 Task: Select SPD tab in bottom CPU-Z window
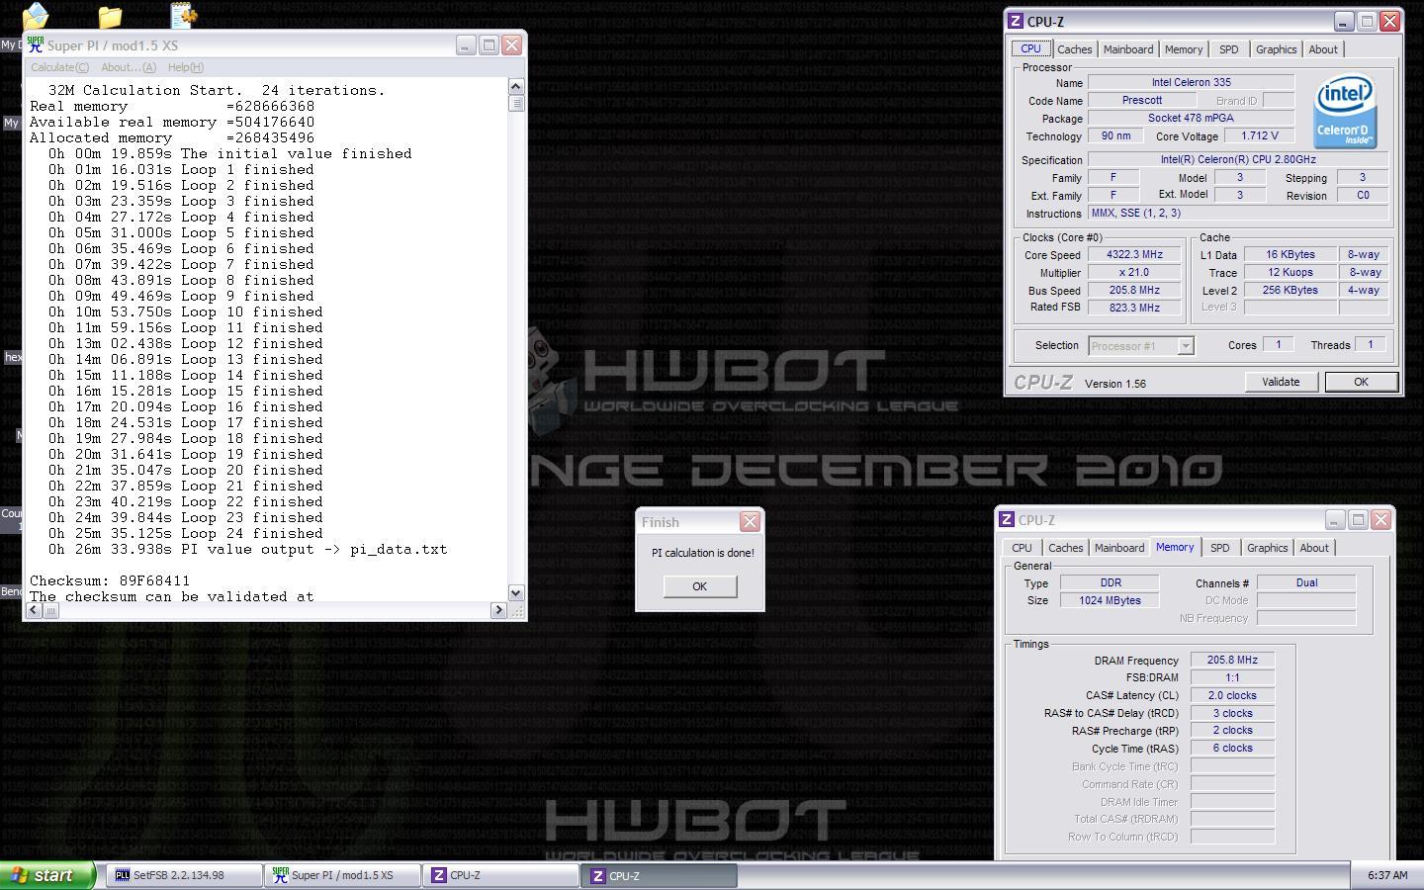coord(1219,548)
